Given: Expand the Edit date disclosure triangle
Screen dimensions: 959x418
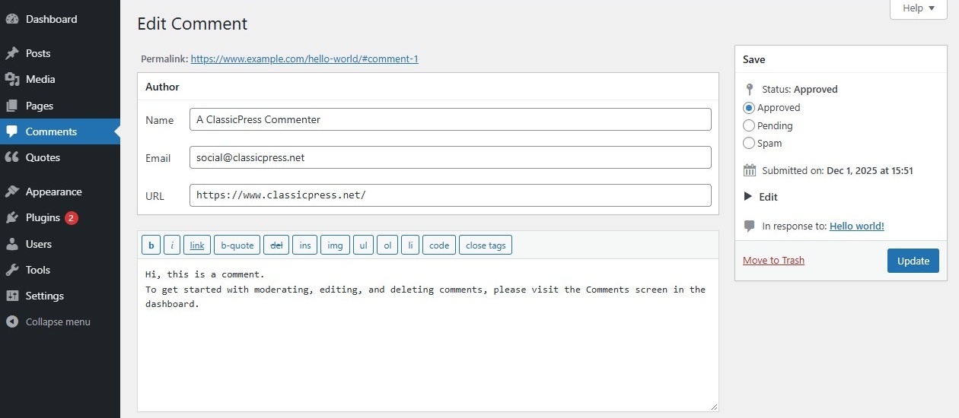Looking at the screenshot, I should [748, 197].
